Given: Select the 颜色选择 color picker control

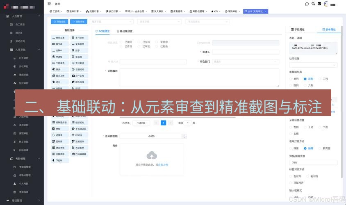Looking at the screenshot, I should [x=79, y=82].
